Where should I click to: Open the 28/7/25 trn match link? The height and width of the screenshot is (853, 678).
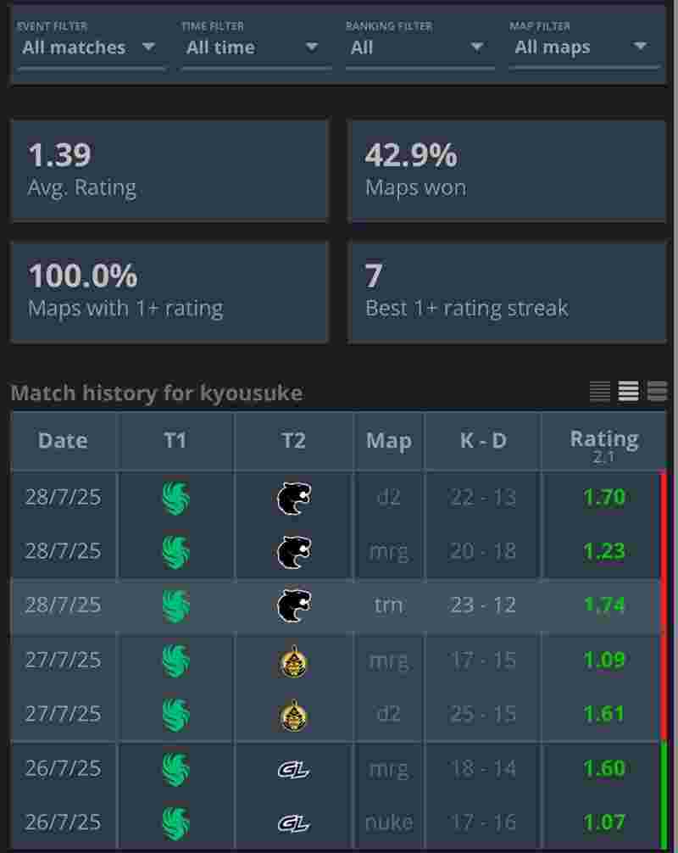click(63, 605)
